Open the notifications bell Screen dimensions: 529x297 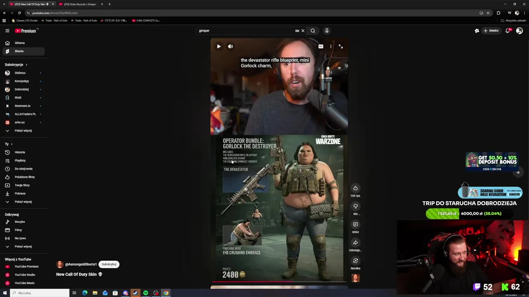coord(508,31)
